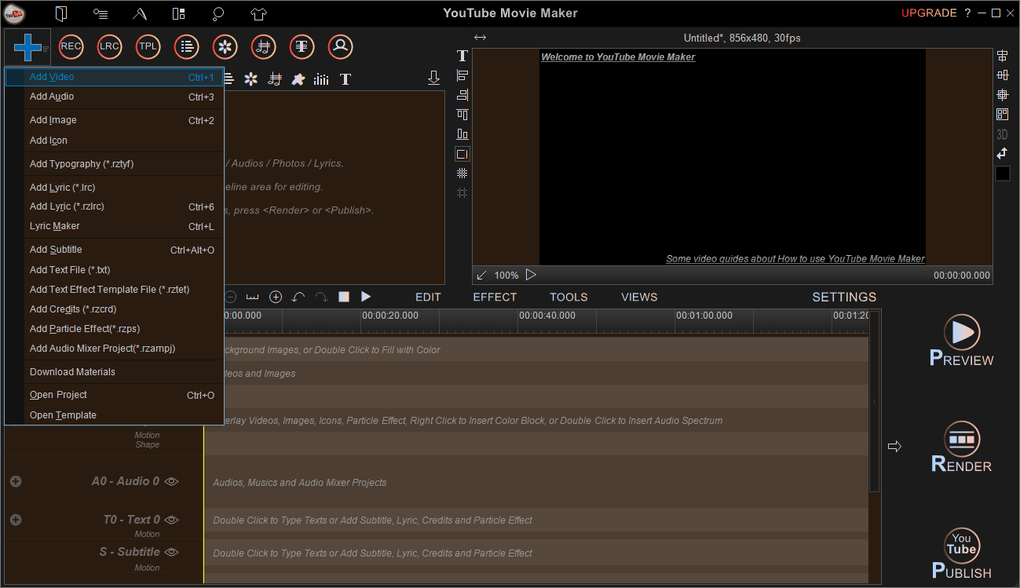Click the list icon in title bar

101,13
